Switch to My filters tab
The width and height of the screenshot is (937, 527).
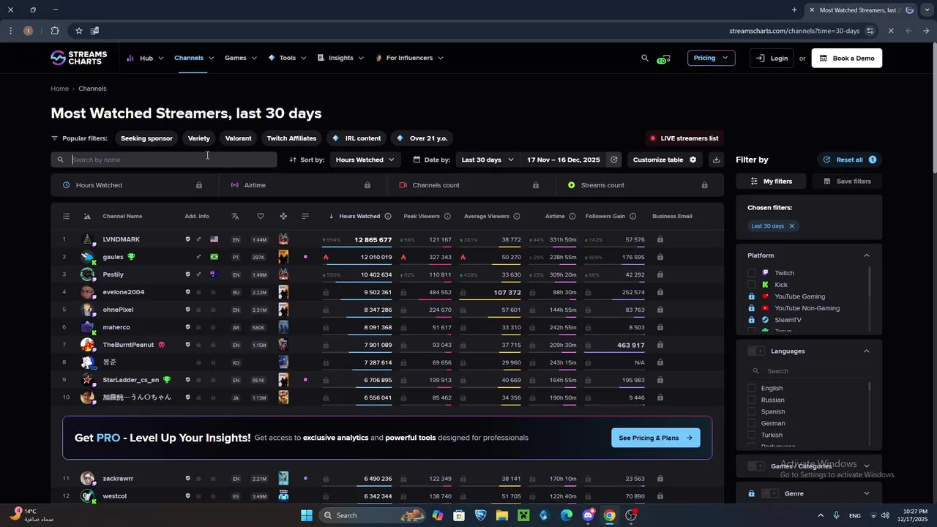point(771,181)
